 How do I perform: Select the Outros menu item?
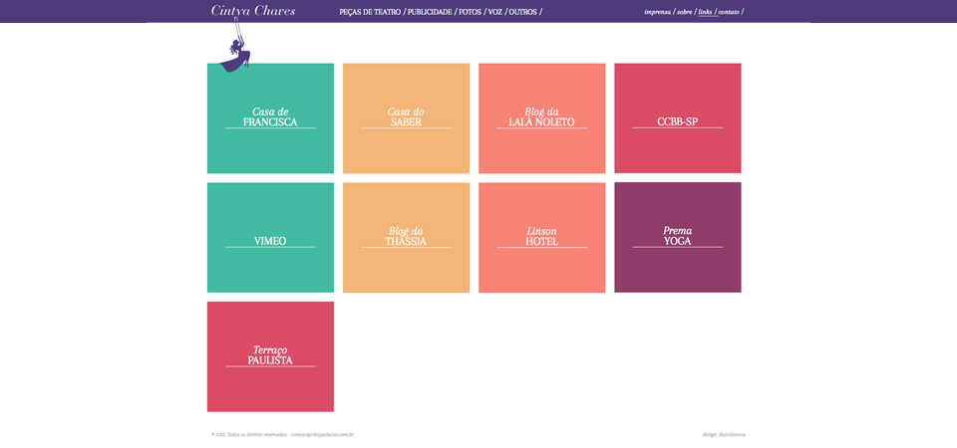pyautogui.click(x=523, y=12)
